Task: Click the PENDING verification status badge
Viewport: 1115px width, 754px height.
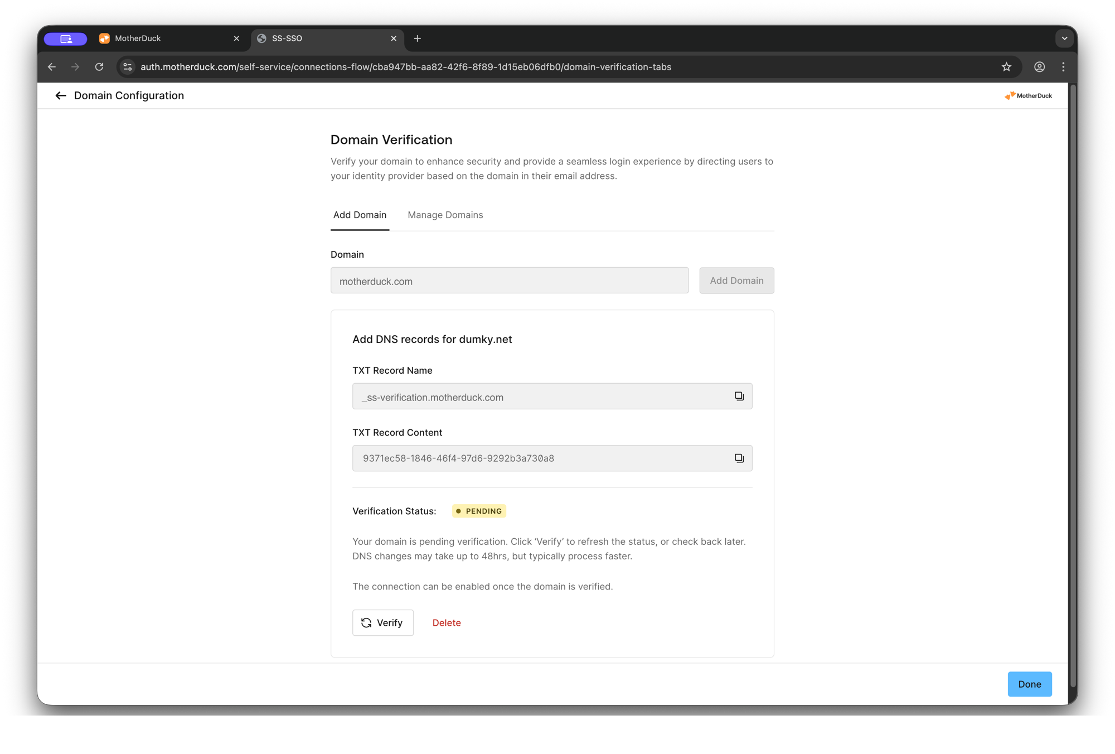Action: (478, 511)
